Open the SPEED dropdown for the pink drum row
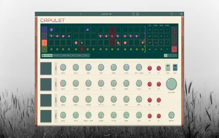 (x=155, y=36)
